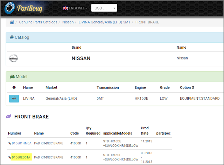This screenshot has width=224, height=165.
Task: Click the HR16DE engine cell
Action: [141, 98]
